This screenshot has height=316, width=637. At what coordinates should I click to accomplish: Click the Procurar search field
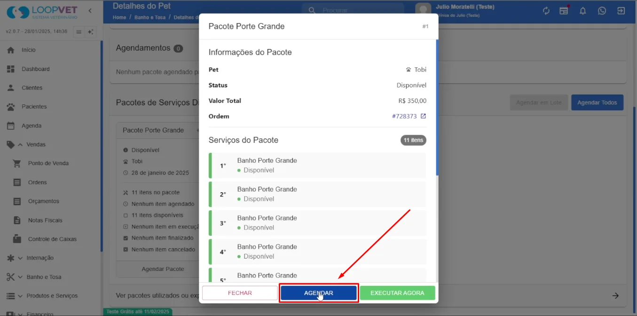(x=353, y=10)
